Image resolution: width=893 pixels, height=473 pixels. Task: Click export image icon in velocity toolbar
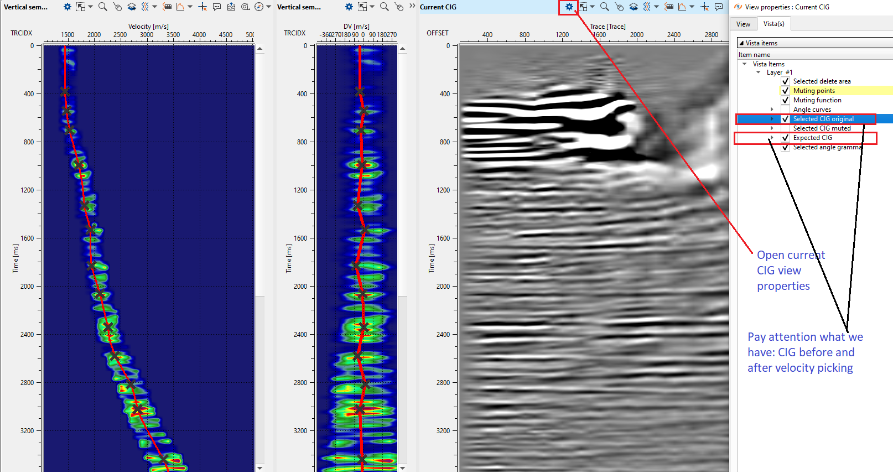[231, 7]
